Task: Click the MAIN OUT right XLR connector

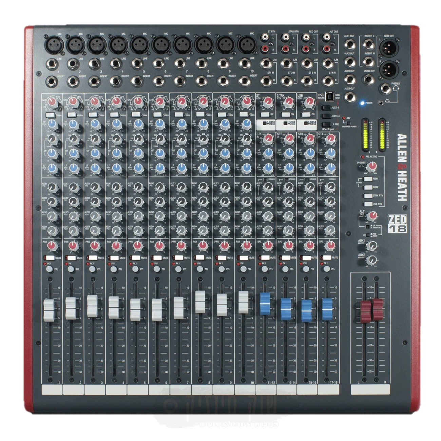Action: tap(388, 70)
